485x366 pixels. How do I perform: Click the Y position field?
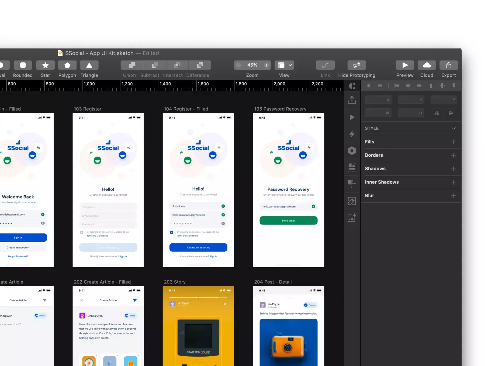tap(411, 100)
